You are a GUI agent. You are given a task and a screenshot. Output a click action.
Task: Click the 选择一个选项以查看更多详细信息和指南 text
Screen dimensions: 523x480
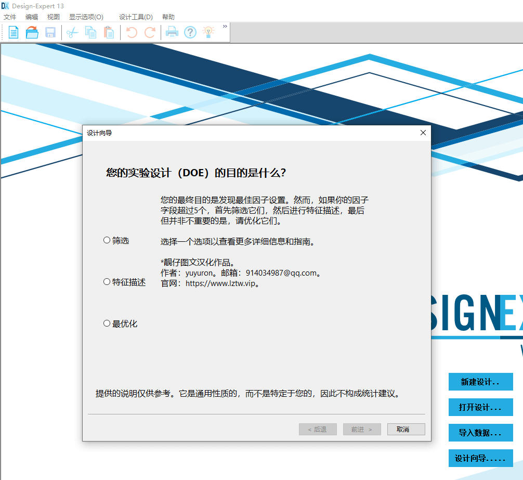tap(238, 241)
